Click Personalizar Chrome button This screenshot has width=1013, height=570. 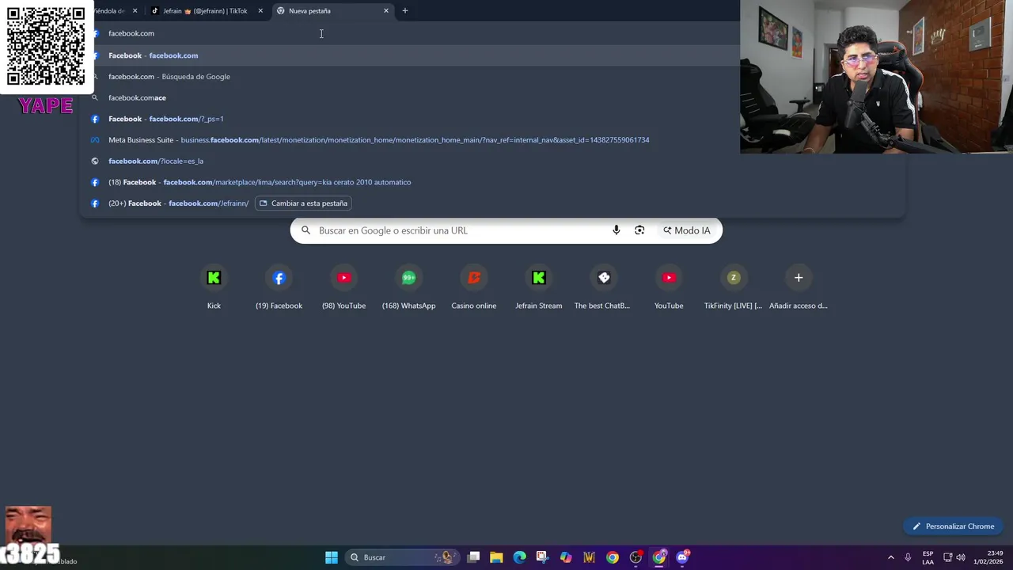coord(954,526)
